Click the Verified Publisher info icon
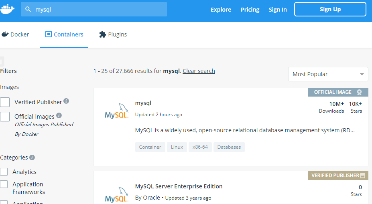Image resolution: width=372 pixels, height=204 pixels. tap(66, 101)
